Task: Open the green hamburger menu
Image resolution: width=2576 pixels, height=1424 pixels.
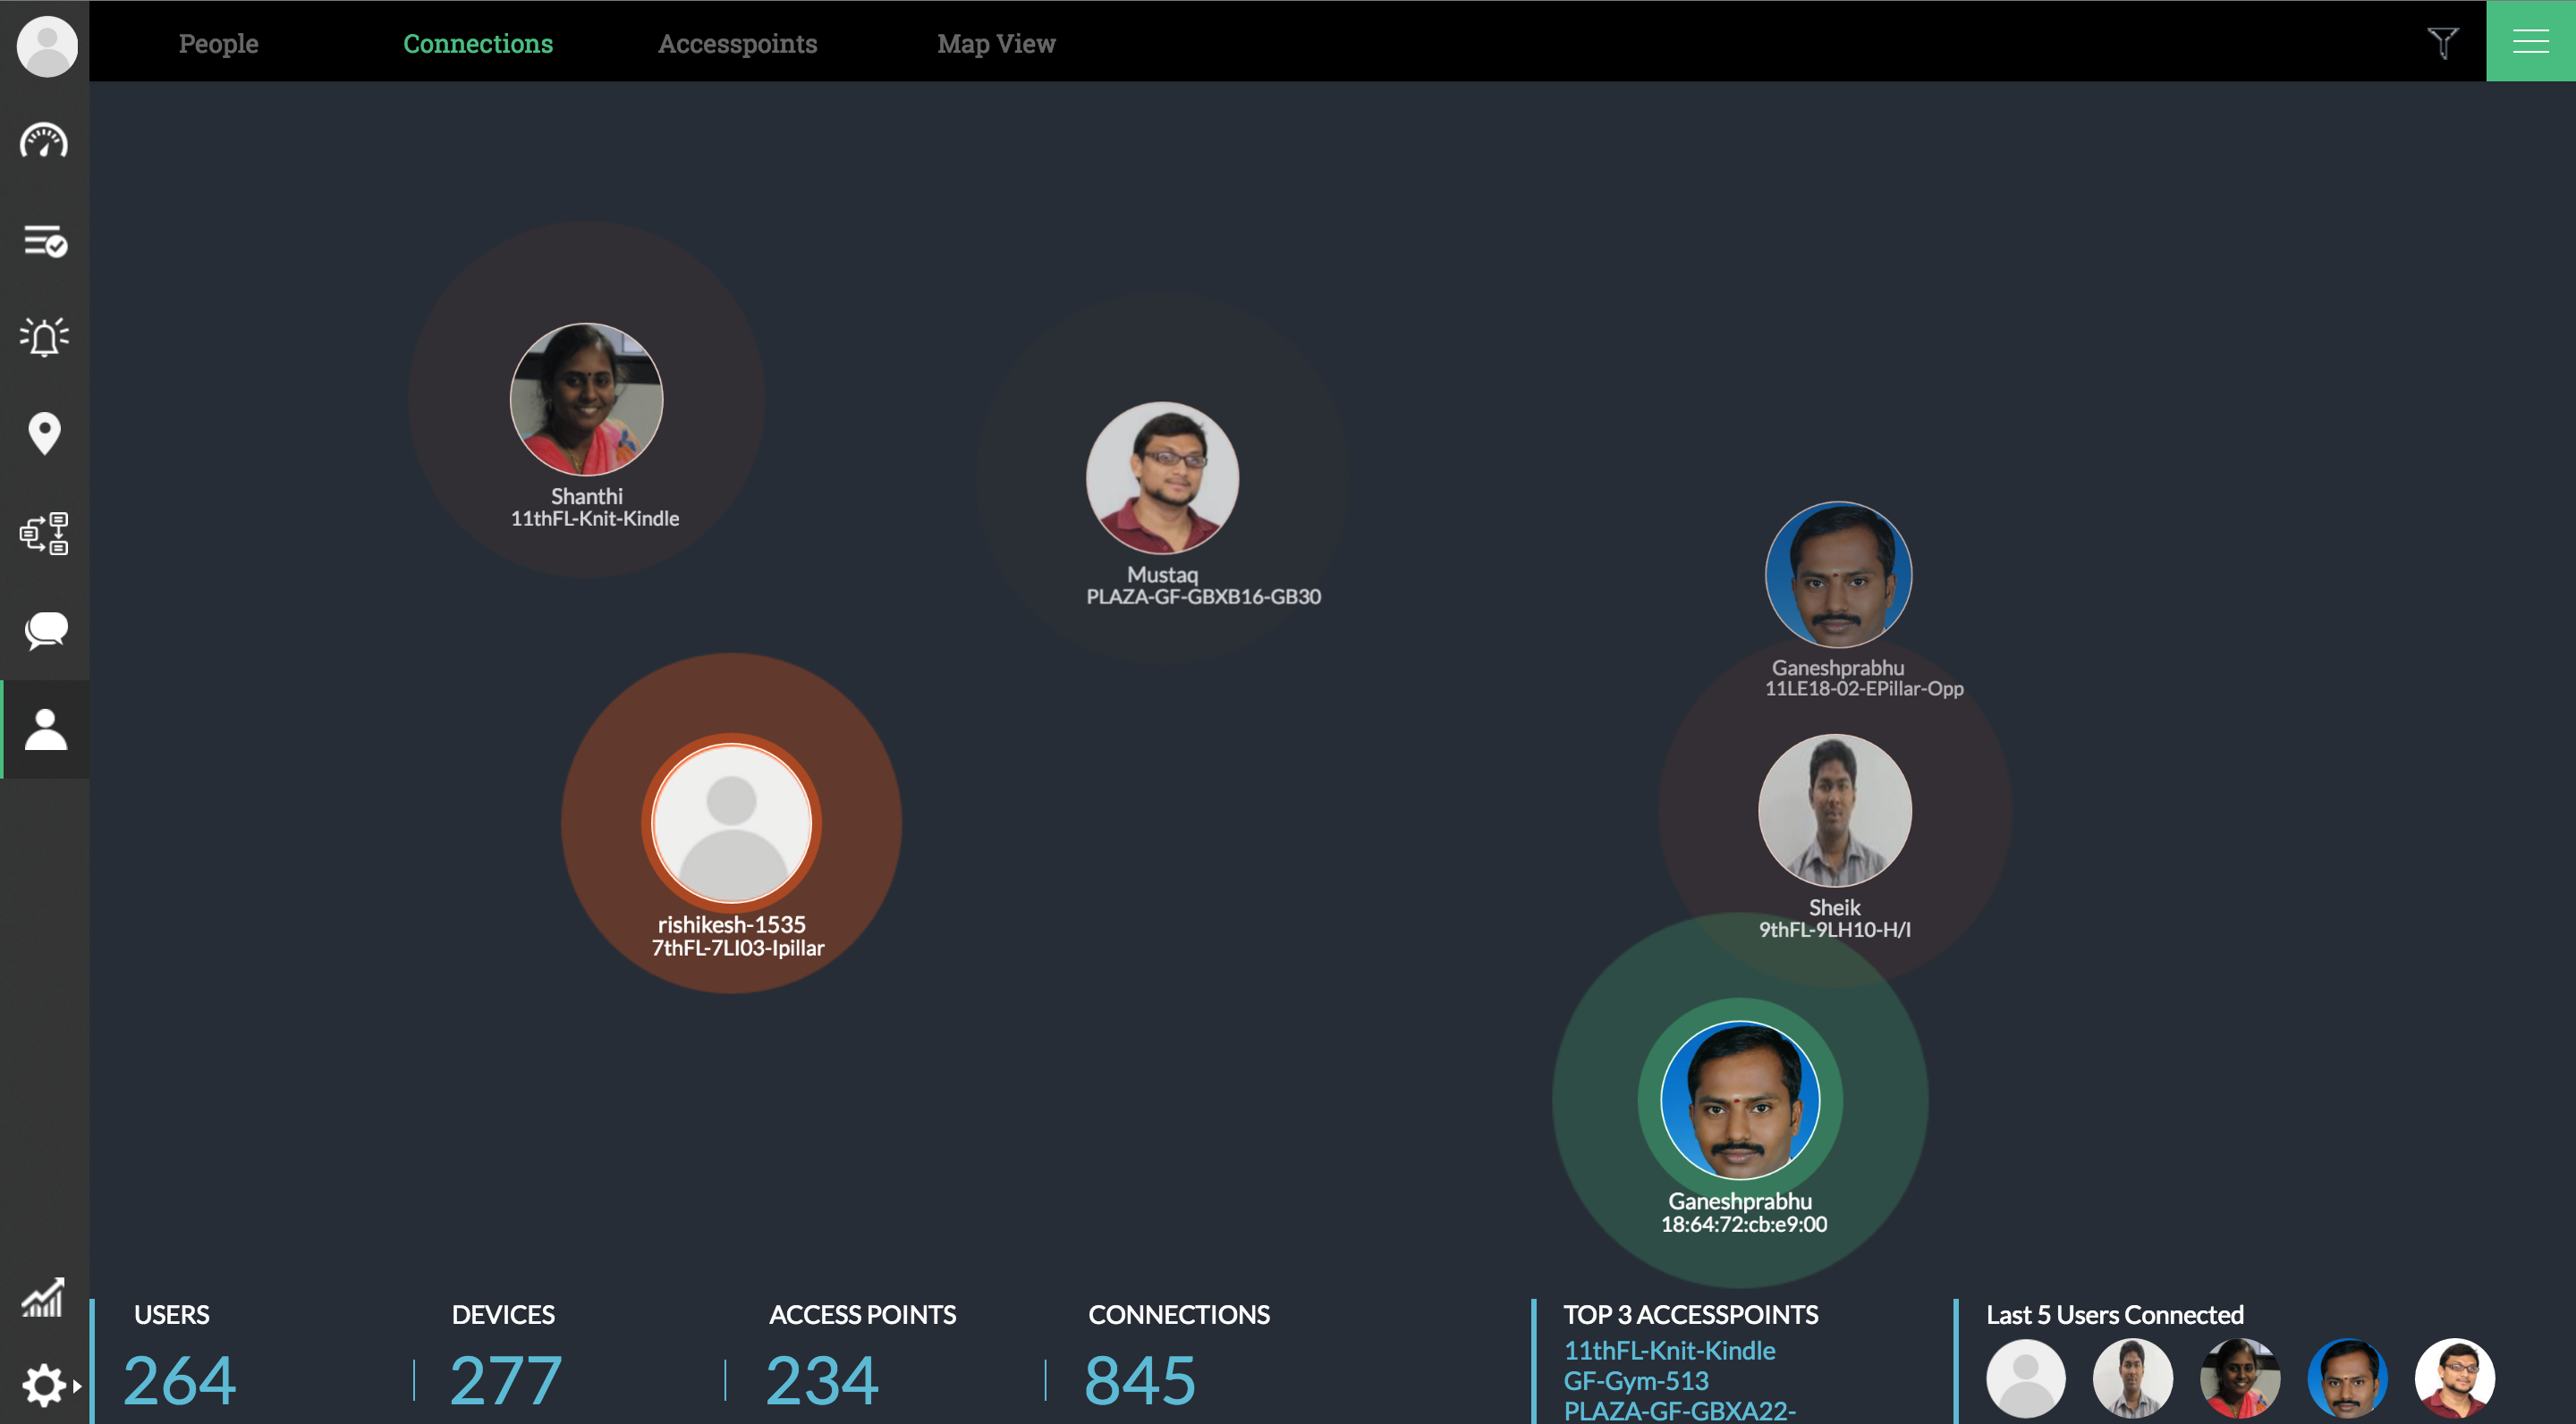Action: click(2530, 41)
